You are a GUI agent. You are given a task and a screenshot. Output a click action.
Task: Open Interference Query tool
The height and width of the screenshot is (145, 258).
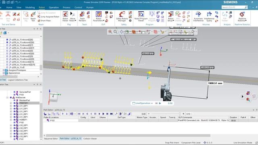[209, 17]
